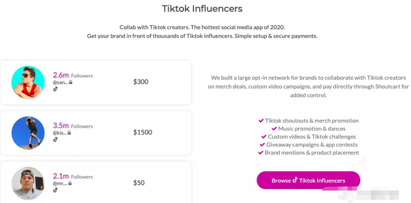The width and height of the screenshot is (411, 203).
Task: Click the lock icon beside @san handle
Action: pos(71,82)
